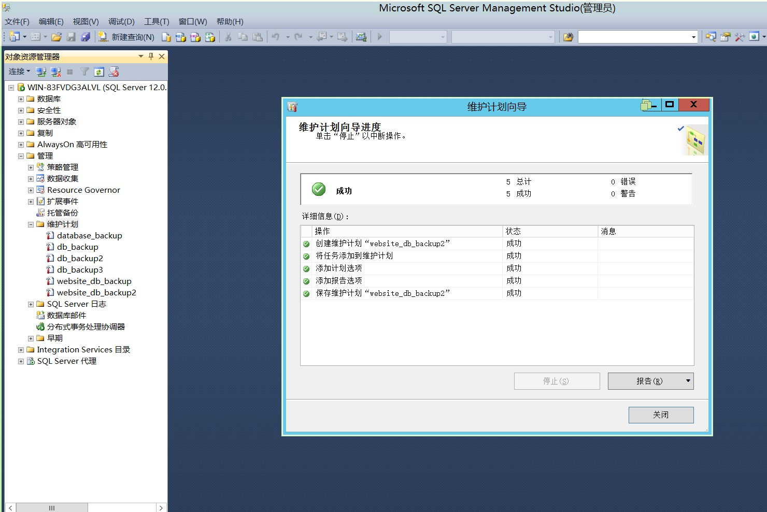
Task: Open the 工具(T) menu
Action: click(x=155, y=21)
